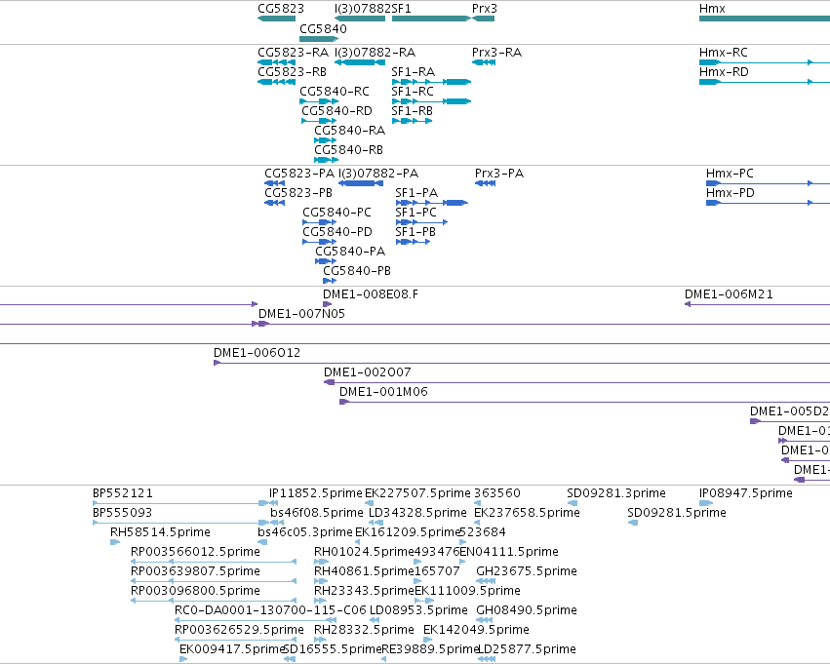
Task: Select the bs46f08.5prime EST
Action: [277, 523]
